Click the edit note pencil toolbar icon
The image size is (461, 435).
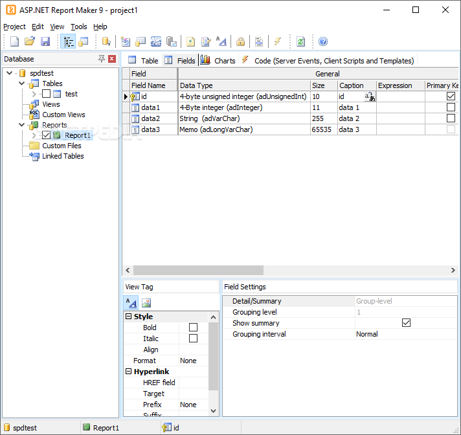pos(206,41)
